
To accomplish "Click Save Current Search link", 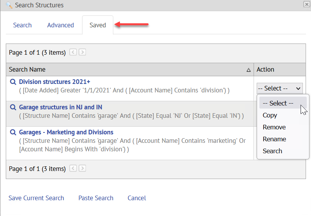I will (x=36, y=198).
